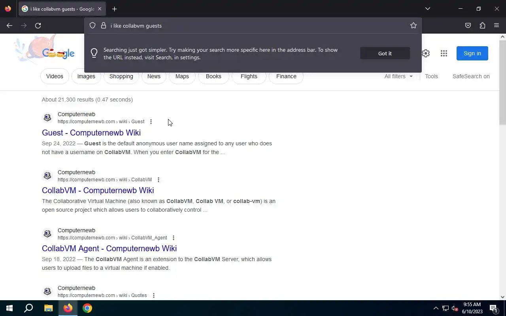Open the 'CollabVM Agent - Computernewb Wiki' result link
The width and height of the screenshot is (506, 316).
[109, 248]
